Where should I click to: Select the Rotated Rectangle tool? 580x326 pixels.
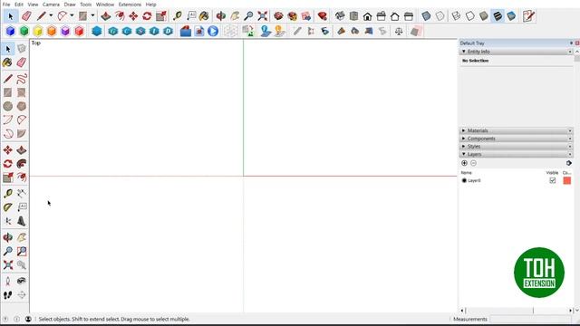pos(22,92)
